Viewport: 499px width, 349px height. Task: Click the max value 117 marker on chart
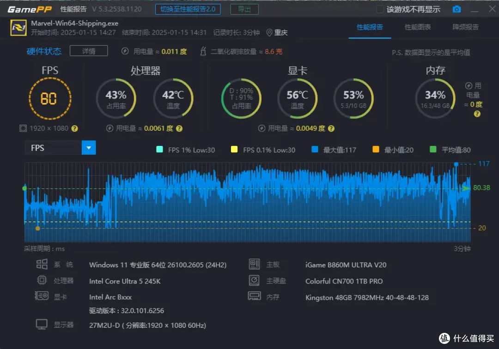pos(456,164)
